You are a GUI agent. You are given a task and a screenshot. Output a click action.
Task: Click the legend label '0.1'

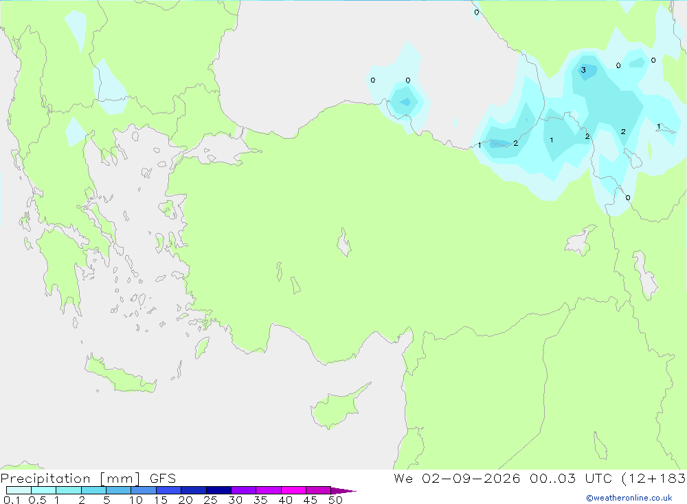point(12,500)
